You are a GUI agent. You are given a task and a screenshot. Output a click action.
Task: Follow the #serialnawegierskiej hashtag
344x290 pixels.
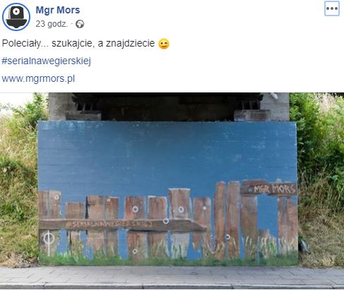(x=46, y=61)
